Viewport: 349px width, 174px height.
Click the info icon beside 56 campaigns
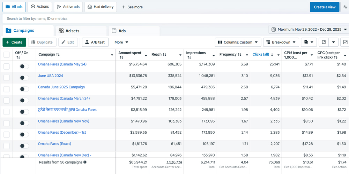point(85,162)
